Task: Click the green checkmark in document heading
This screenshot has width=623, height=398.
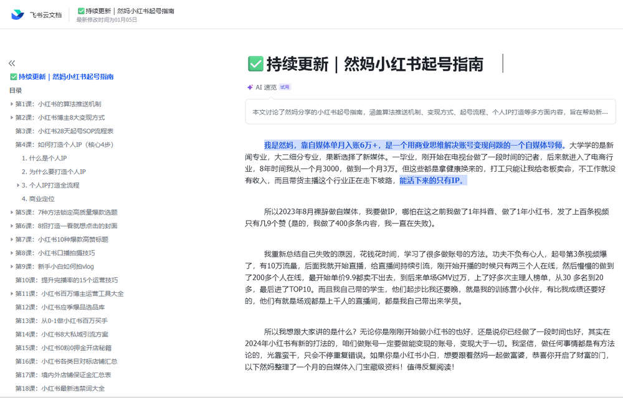Action: pos(255,63)
